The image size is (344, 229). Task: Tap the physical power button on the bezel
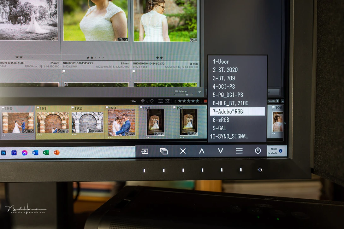coord(260,170)
